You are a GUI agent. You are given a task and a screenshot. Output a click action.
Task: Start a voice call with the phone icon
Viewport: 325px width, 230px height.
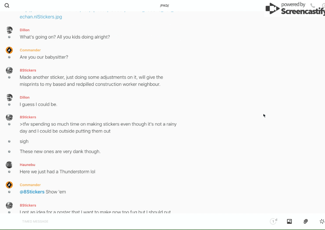[313, 6]
